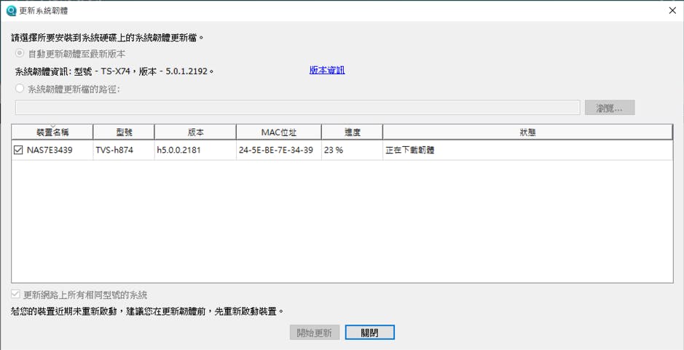Click the 型號 column header
This screenshot has width=684, height=350.
pyautogui.click(x=124, y=132)
